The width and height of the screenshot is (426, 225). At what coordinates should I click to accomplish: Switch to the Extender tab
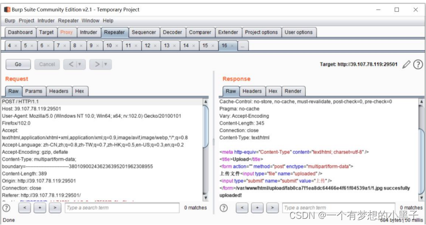pyautogui.click(x=228, y=32)
